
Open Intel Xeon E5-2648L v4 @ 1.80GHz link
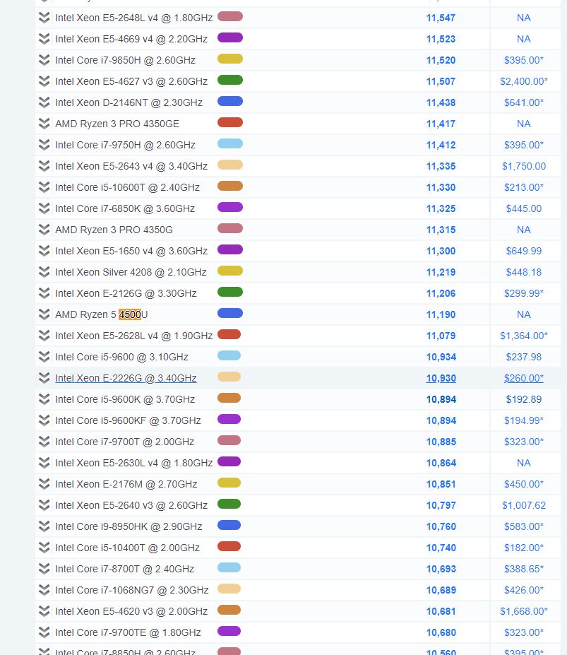pyautogui.click(x=133, y=18)
